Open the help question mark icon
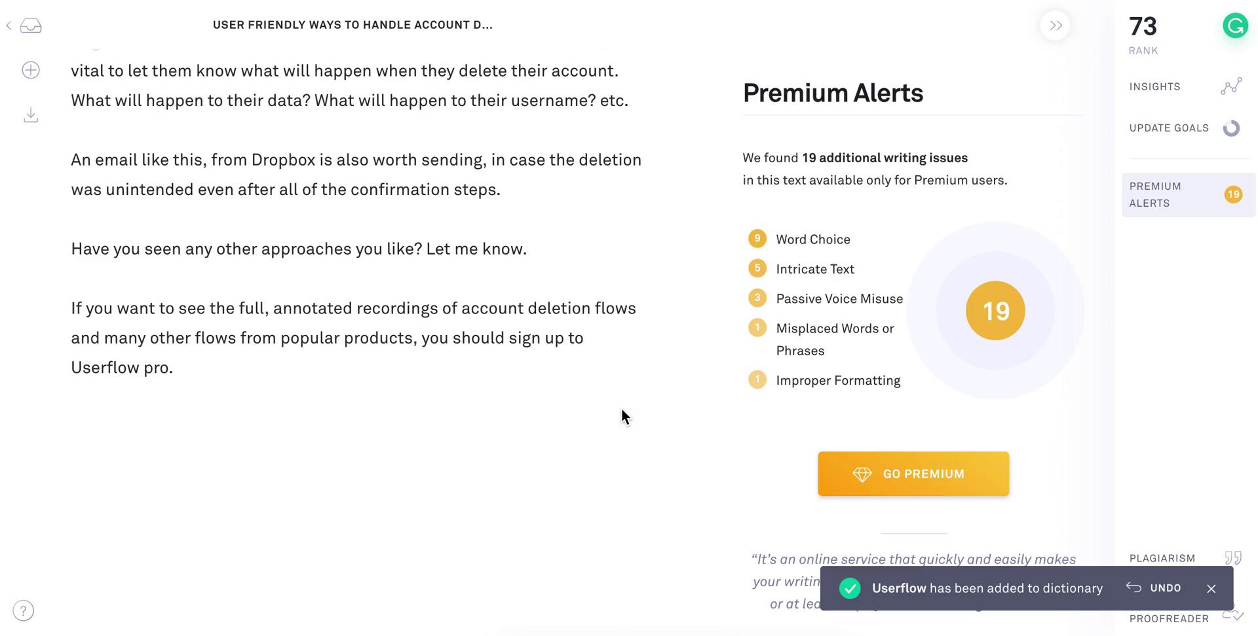The image size is (1258, 636). 24,611
